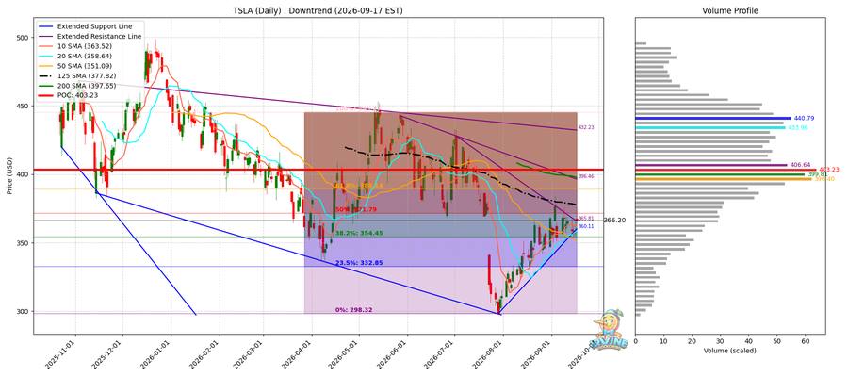Viewport: 848px width, 377px height.
Task: Click price axis tick '500'
Action: [x=24, y=38]
